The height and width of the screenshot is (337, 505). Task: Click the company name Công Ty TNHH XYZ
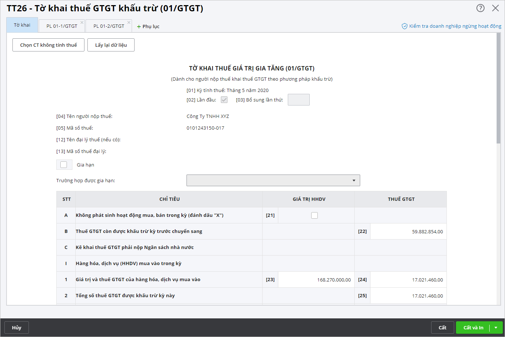[x=208, y=116]
